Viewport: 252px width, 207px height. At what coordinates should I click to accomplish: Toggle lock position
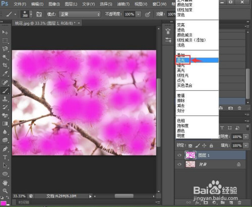[x=204, y=146]
